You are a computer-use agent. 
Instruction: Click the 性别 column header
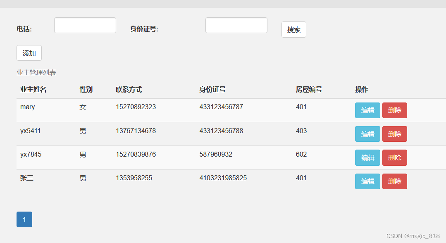[x=86, y=89]
